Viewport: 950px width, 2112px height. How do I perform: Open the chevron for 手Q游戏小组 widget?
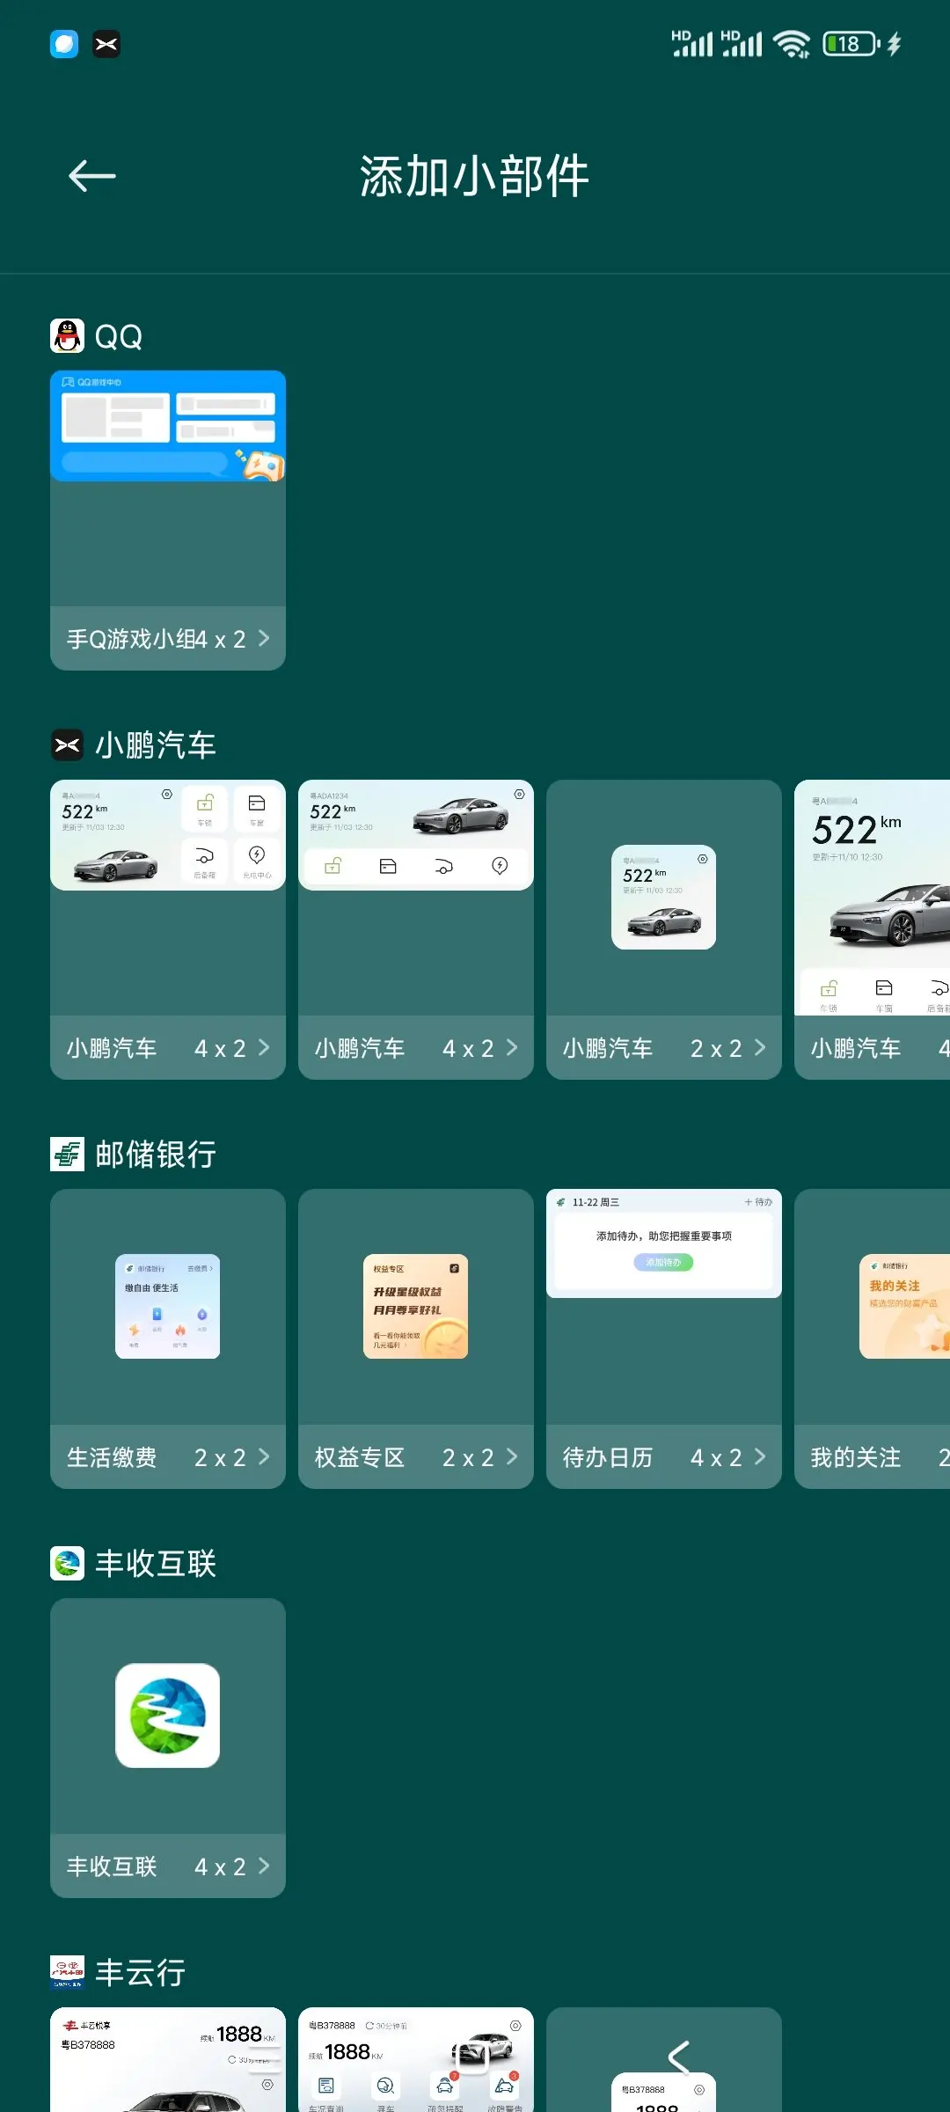point(264,638)
